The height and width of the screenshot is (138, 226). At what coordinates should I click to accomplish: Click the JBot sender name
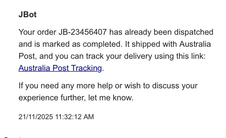[x=27, y=15]
